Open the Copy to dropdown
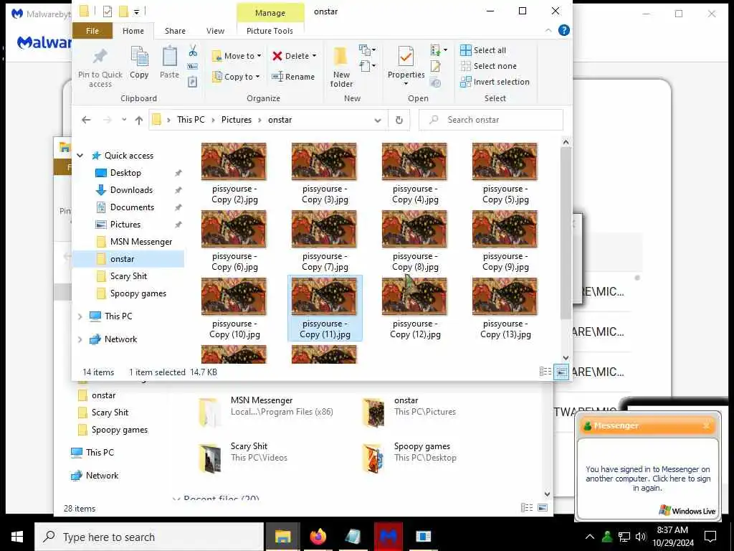Screen dimensions: 734x551 [x=235, y=76]
